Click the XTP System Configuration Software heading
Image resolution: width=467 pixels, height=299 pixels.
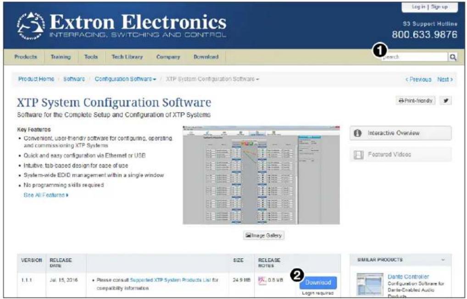coord(114,103)
